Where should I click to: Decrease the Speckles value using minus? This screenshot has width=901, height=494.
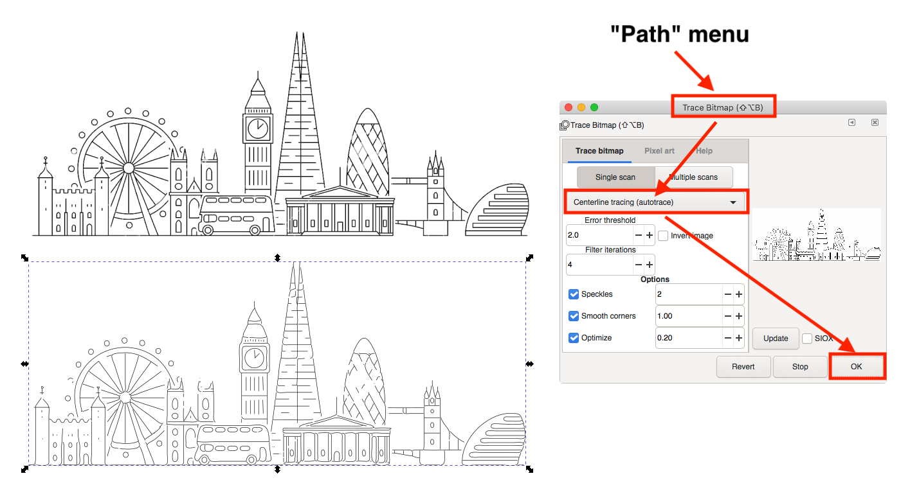727,294
